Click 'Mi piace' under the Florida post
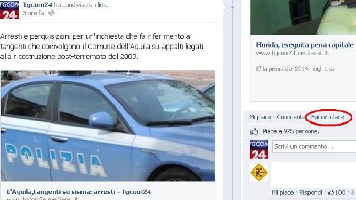This screenshot has width=356, height=200. tap(260, 117)
